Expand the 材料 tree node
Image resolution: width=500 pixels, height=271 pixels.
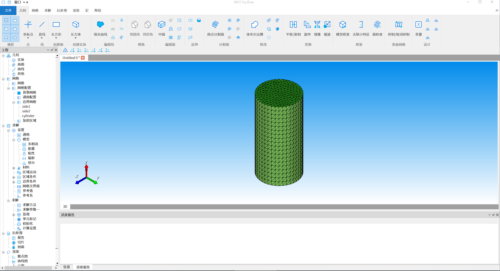pyautogui.click(x=14, y=168)
